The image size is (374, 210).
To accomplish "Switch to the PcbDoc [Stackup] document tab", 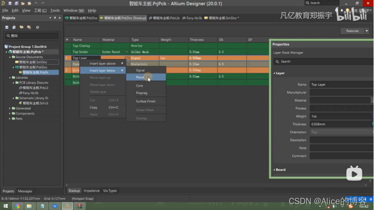I will click(123, 18).
